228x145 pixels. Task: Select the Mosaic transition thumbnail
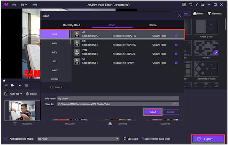tap(206, 48)
